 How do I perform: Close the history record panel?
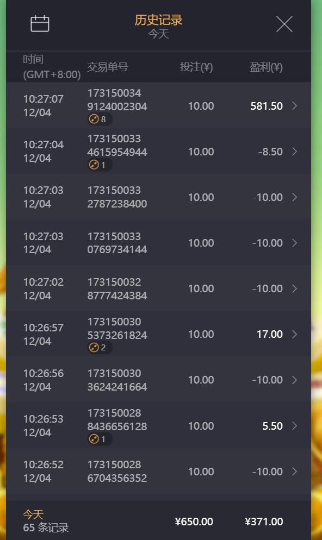pos(284,24)
